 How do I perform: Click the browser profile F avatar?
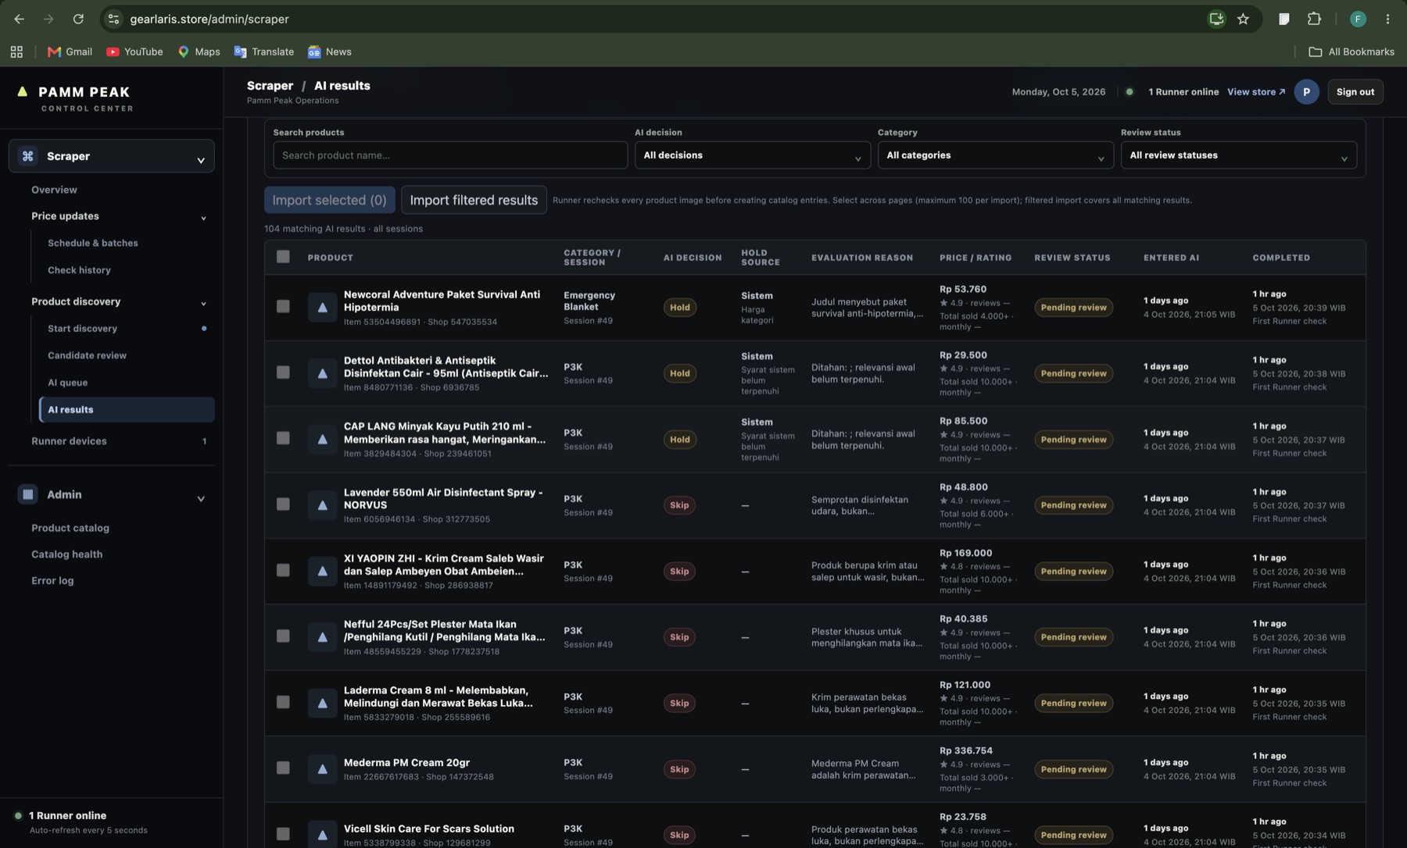coord(1358,19)
